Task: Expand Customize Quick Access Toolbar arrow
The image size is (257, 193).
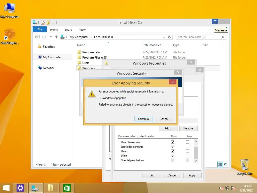Action: coord(53,23)
